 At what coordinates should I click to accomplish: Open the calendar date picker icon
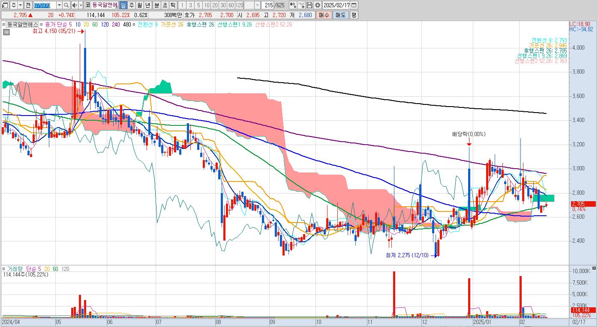[x=354, y=5]
